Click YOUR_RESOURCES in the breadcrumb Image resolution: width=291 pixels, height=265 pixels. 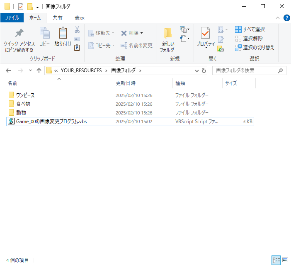click(81, 71)
